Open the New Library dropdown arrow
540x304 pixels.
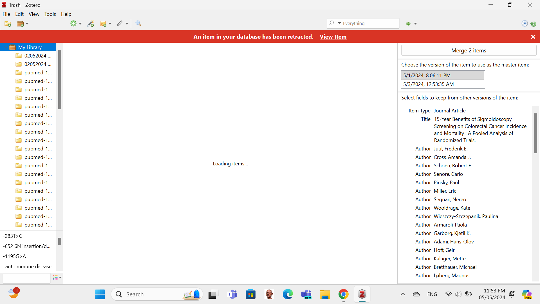click(27, 24)
